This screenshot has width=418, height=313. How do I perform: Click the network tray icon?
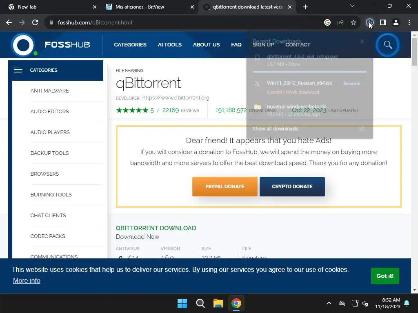[x=355, y=303]
